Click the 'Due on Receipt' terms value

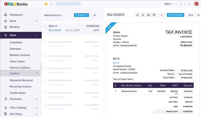click(x=185, y=74)
